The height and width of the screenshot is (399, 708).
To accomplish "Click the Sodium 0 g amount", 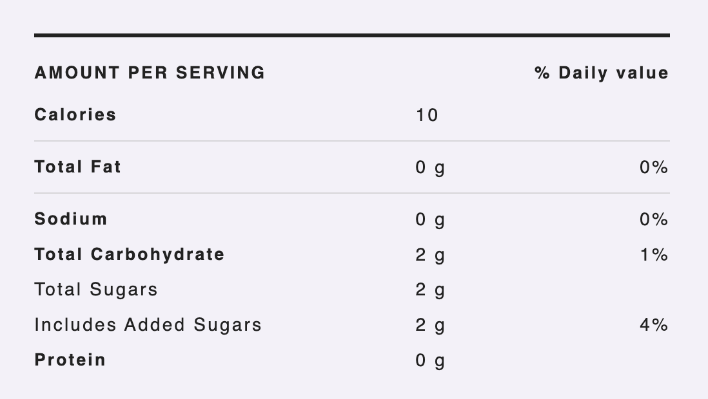I will 430,221.
